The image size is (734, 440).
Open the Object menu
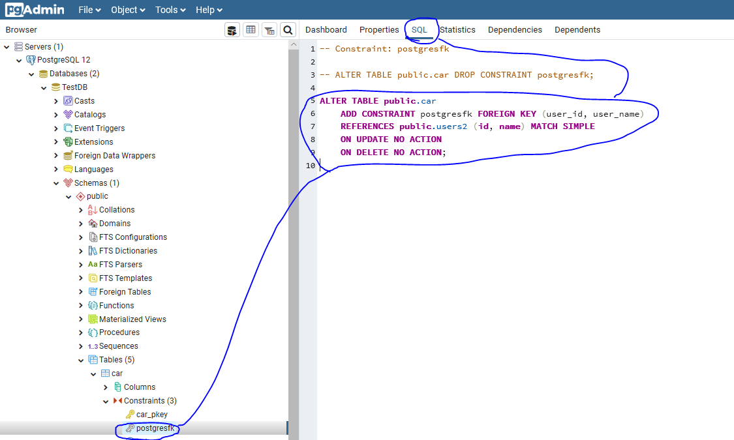(128, 10)
